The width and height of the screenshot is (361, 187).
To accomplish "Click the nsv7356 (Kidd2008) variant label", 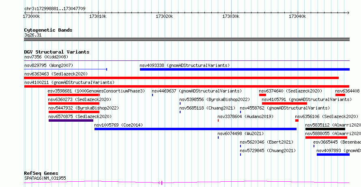I will (x=46, y=57).
